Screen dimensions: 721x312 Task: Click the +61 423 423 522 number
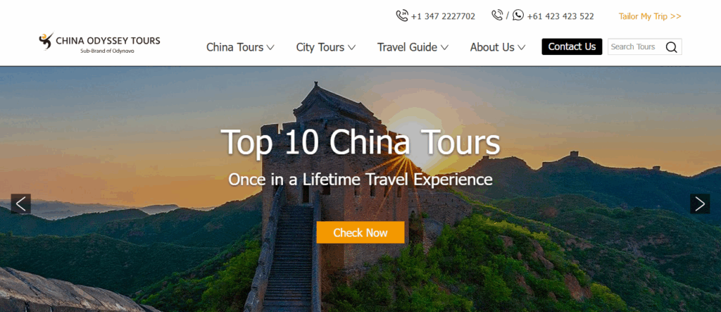click(x=560, y=17)
